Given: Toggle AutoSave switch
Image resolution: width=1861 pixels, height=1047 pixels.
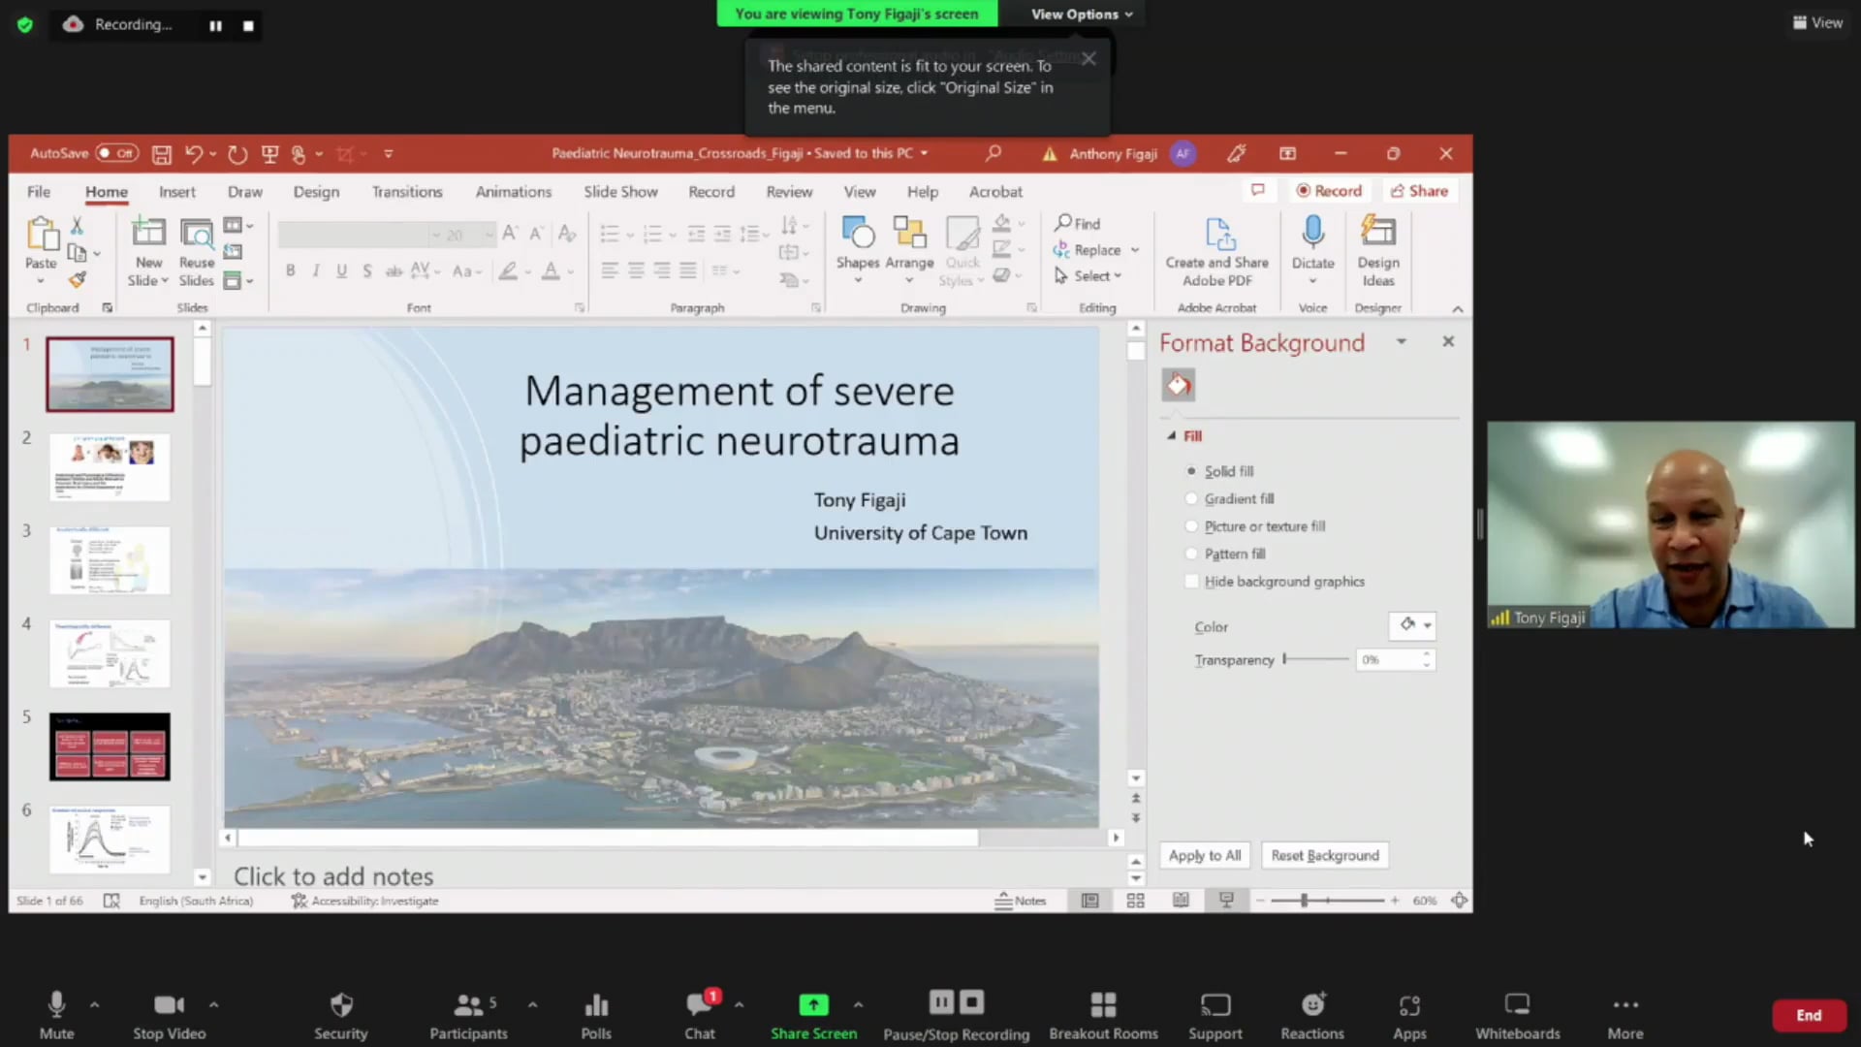Looking at the screenshot, I should (116, 153).
